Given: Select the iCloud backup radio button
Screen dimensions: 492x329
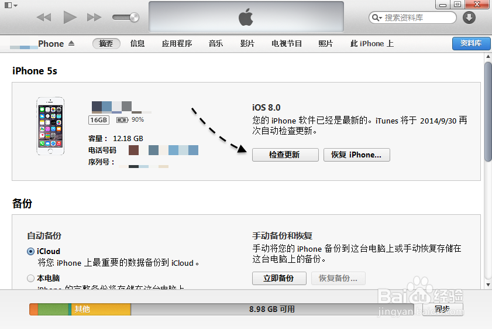Looking at the screenshot, I should click(30, 252).
